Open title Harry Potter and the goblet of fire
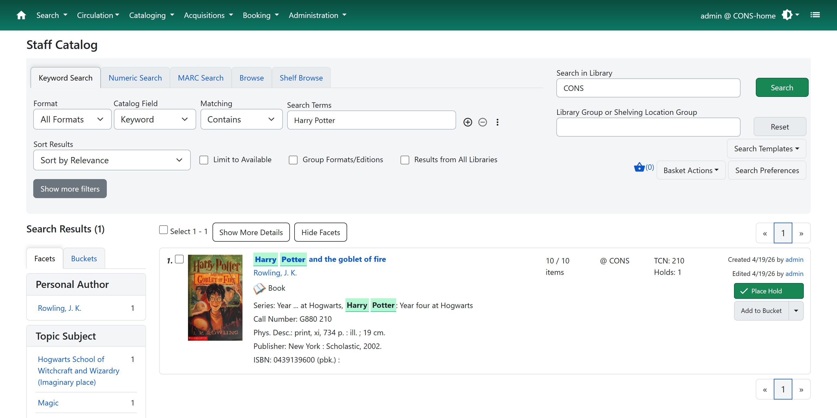 (320, 259)
